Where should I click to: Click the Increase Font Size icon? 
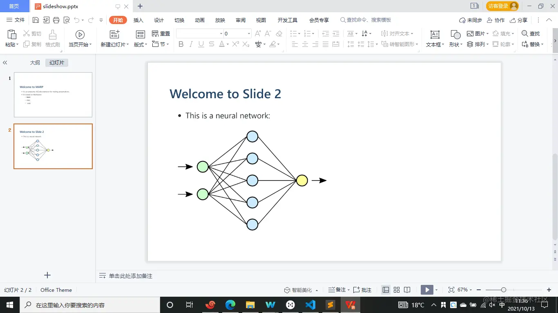point(258,33)
